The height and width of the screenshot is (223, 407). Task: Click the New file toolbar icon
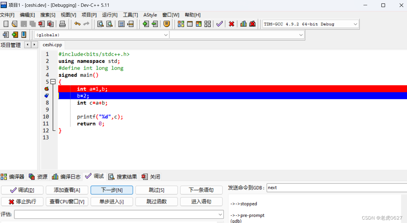tap(6, 24)
